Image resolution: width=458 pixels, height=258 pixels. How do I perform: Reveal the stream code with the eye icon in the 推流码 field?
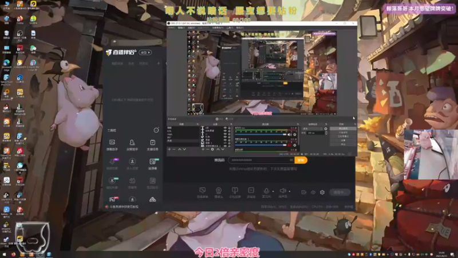click(291, 160)
